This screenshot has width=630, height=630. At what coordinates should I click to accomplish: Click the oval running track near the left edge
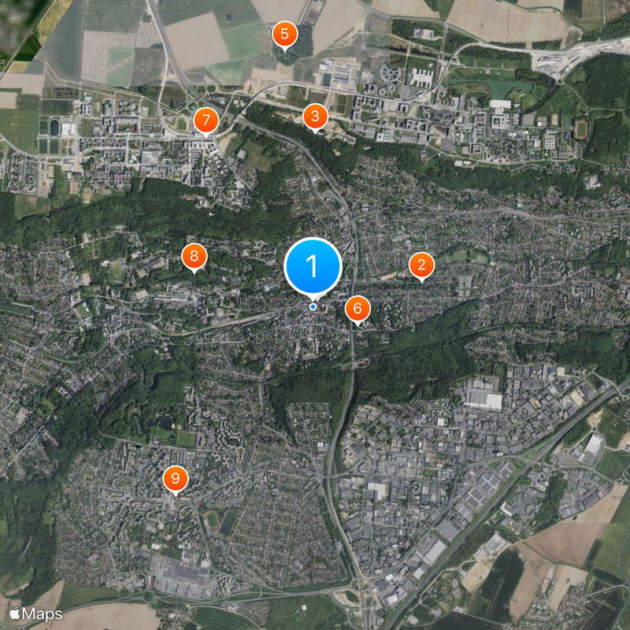(54, 128)
